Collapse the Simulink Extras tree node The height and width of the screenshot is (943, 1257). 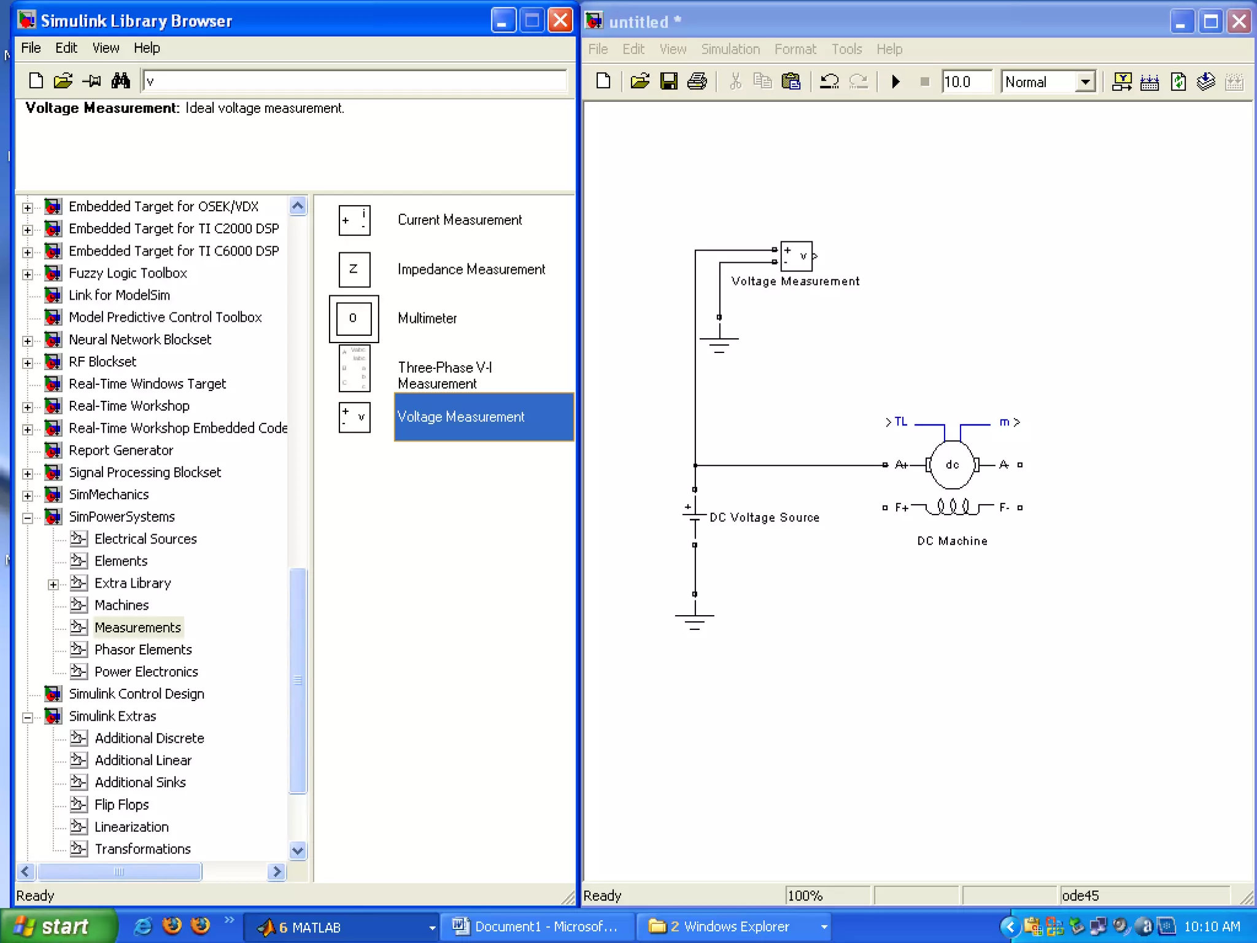pos(28,717)
